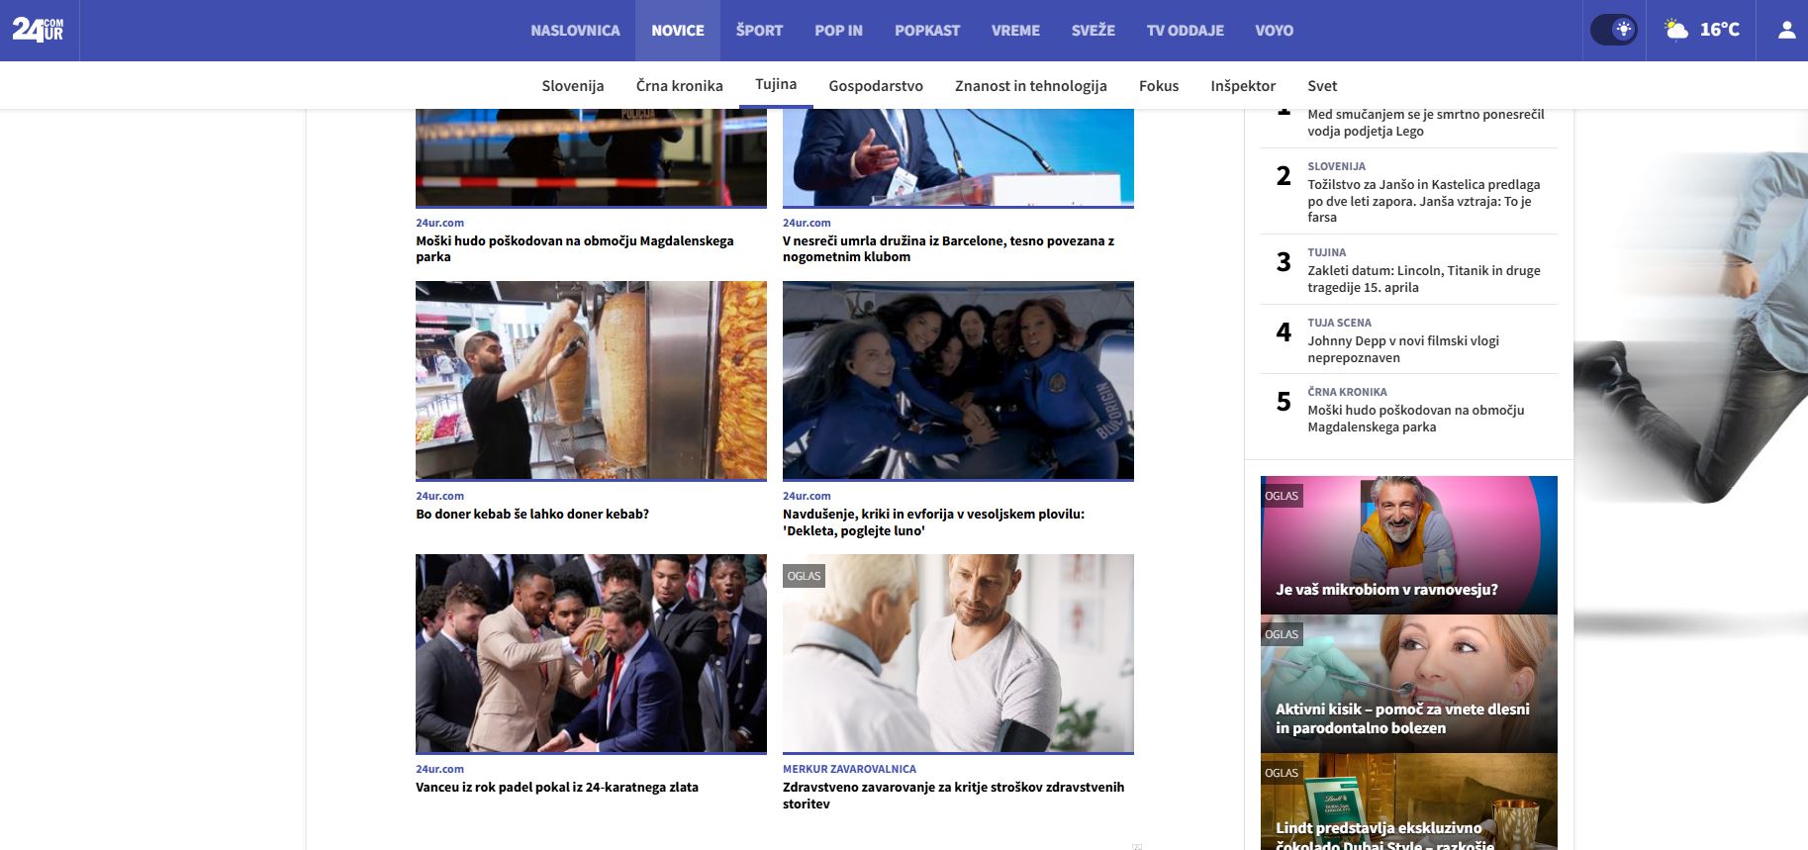The image size is (1808, 850).
Task: Open the NASLOVNICA menu item
Action: click(575, 31)
